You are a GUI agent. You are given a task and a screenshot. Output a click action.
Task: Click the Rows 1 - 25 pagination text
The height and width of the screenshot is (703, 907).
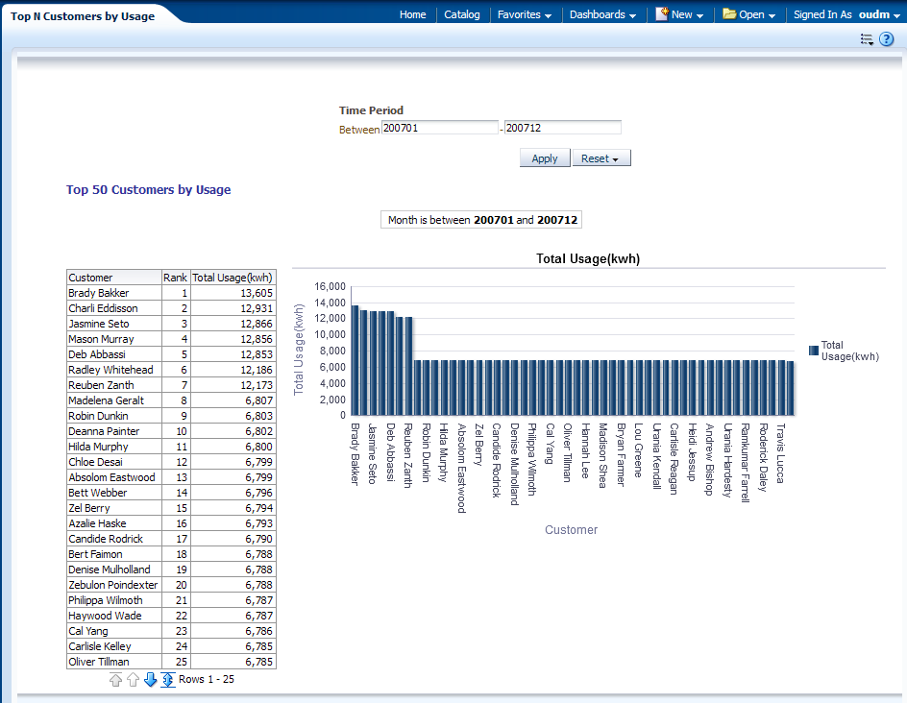207,679
